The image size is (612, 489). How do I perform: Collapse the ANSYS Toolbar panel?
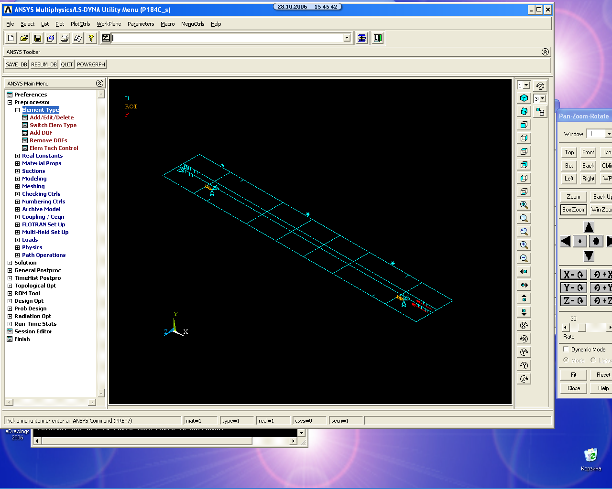(x=545, y=52)
